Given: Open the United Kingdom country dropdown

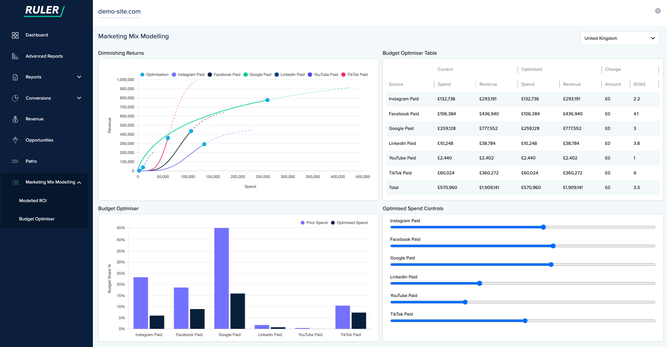Looking at the screenshot, I should 619,38.
